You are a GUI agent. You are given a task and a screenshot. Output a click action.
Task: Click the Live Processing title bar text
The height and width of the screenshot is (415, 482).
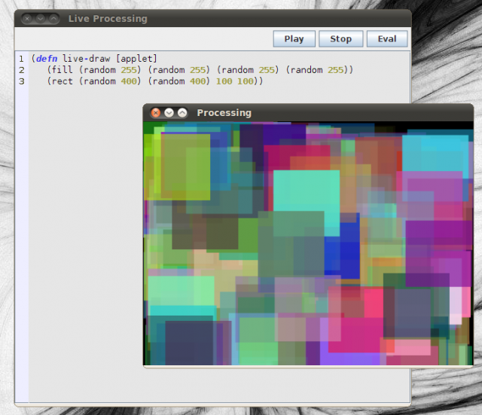coord(108,19)
